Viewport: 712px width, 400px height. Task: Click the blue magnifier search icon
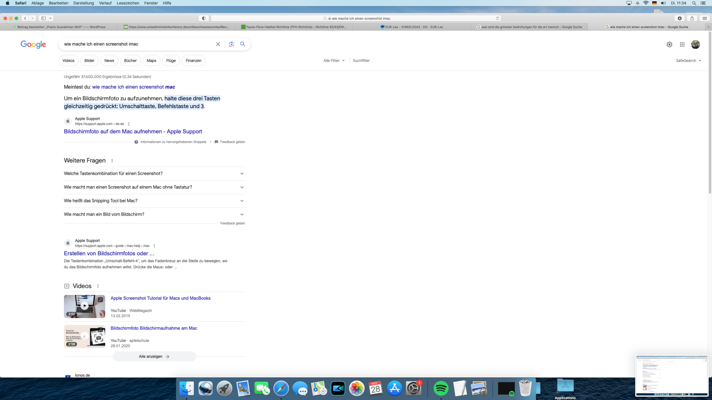point(243,44)
